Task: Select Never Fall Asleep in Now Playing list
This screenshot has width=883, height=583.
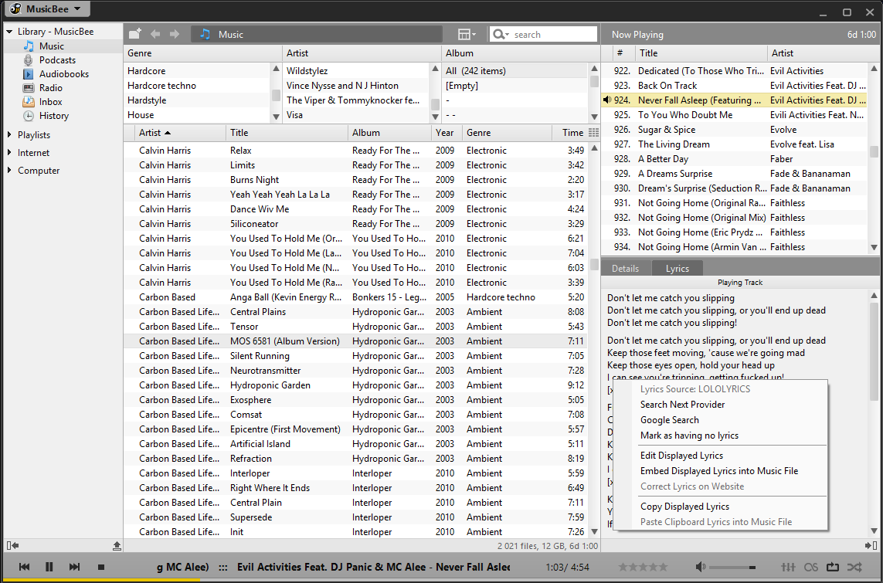Action: [x=735, y=100]
